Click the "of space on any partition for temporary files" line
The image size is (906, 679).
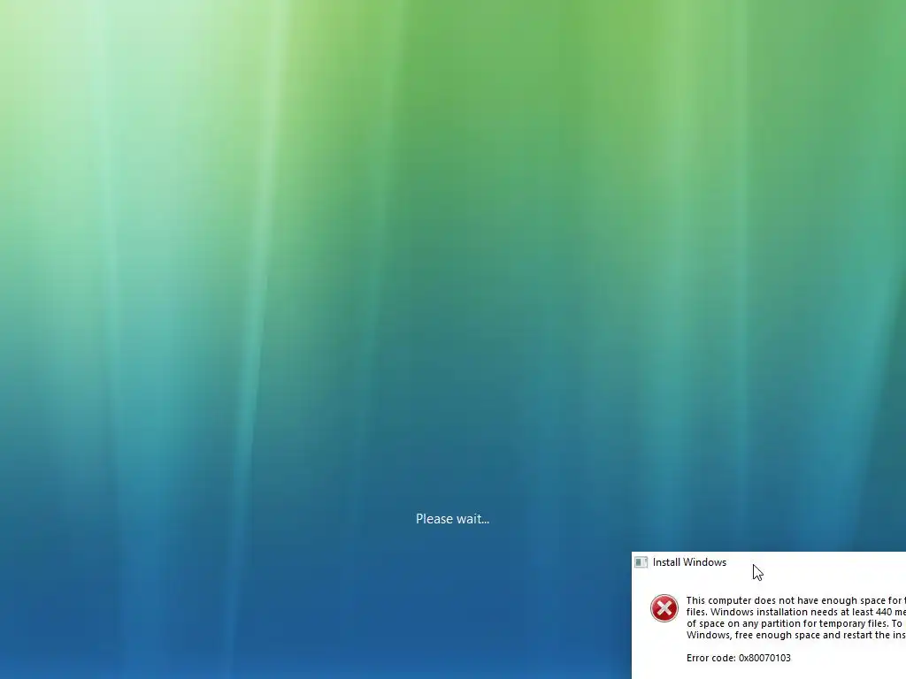coord(796,623)
